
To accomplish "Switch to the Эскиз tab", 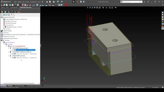I will (x=7, y=7).
